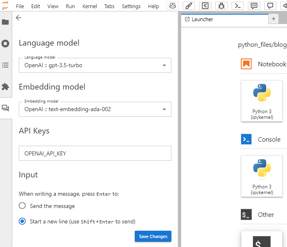Click the bug icon in top toolbar
The height and width of the screenshot is (247, 287).
pyautogui.click(x=221, y=6)
